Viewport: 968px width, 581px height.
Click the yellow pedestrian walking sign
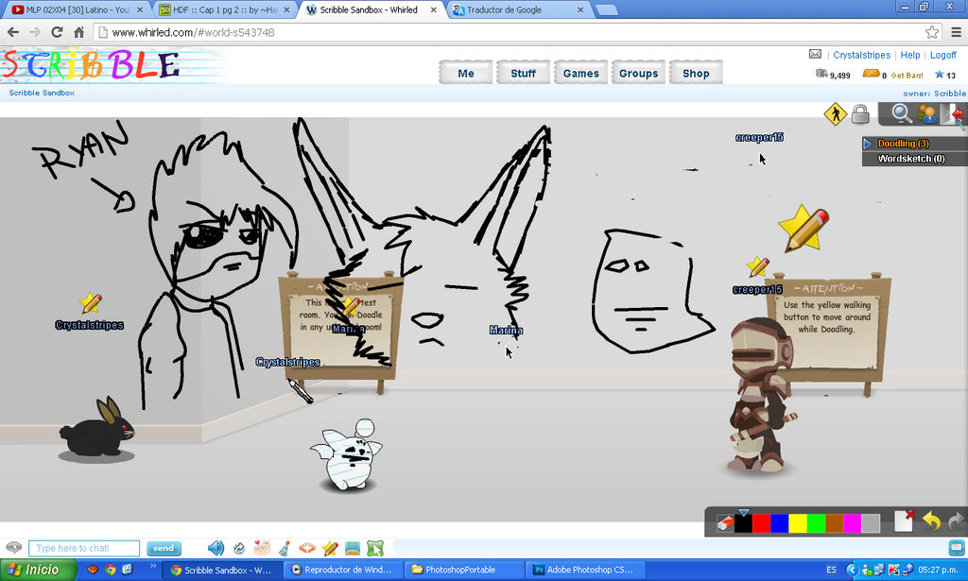[x=836, y=114]
